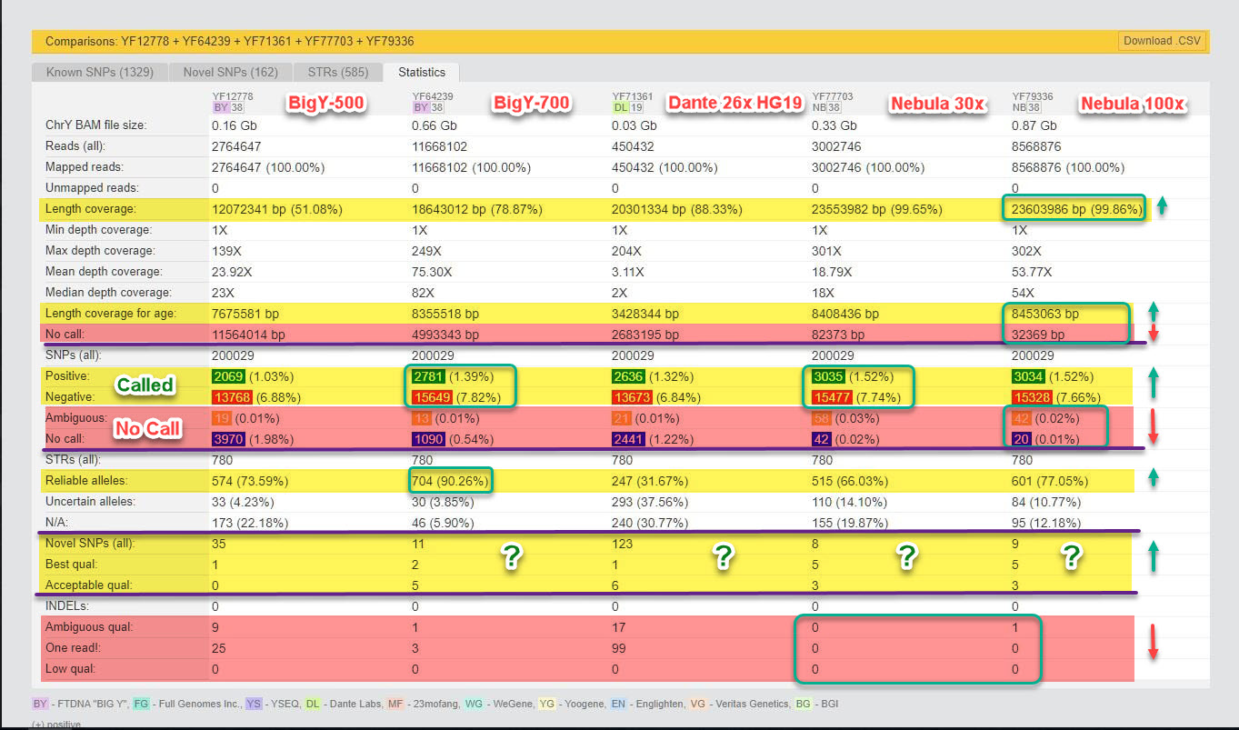Click the EN Englighten legend badge
This screenshot has width=1239, height=730.
click(x=616, y=704)
